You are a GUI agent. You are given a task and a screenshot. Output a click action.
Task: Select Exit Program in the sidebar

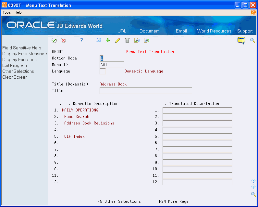(x=15, y=66)
